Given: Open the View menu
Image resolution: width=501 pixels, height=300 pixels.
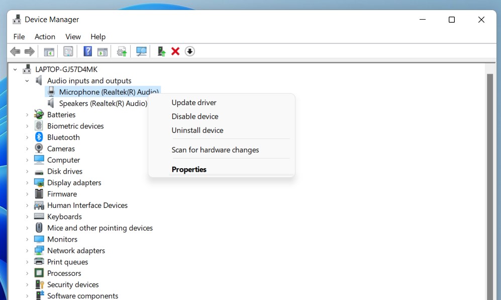Looking at the screenshot, I should click(73, 37).
